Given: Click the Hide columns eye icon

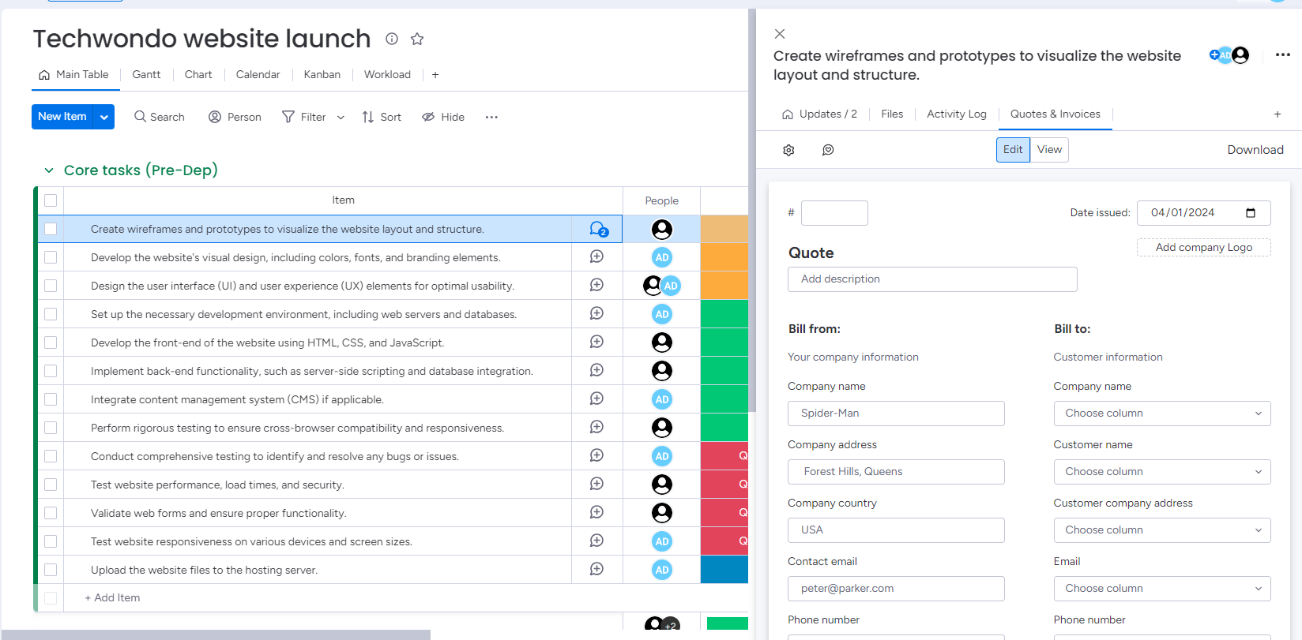Looking at the screenshot, I should [x=428, y=117].
